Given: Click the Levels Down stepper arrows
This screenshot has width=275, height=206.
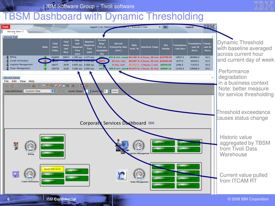Looking at the screenshot, I should coord(89,91).
